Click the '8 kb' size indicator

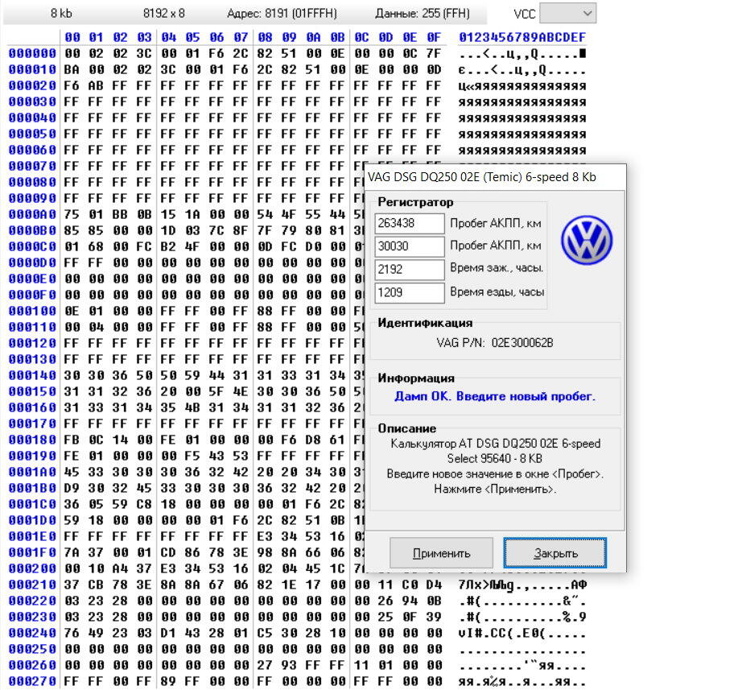61,13
